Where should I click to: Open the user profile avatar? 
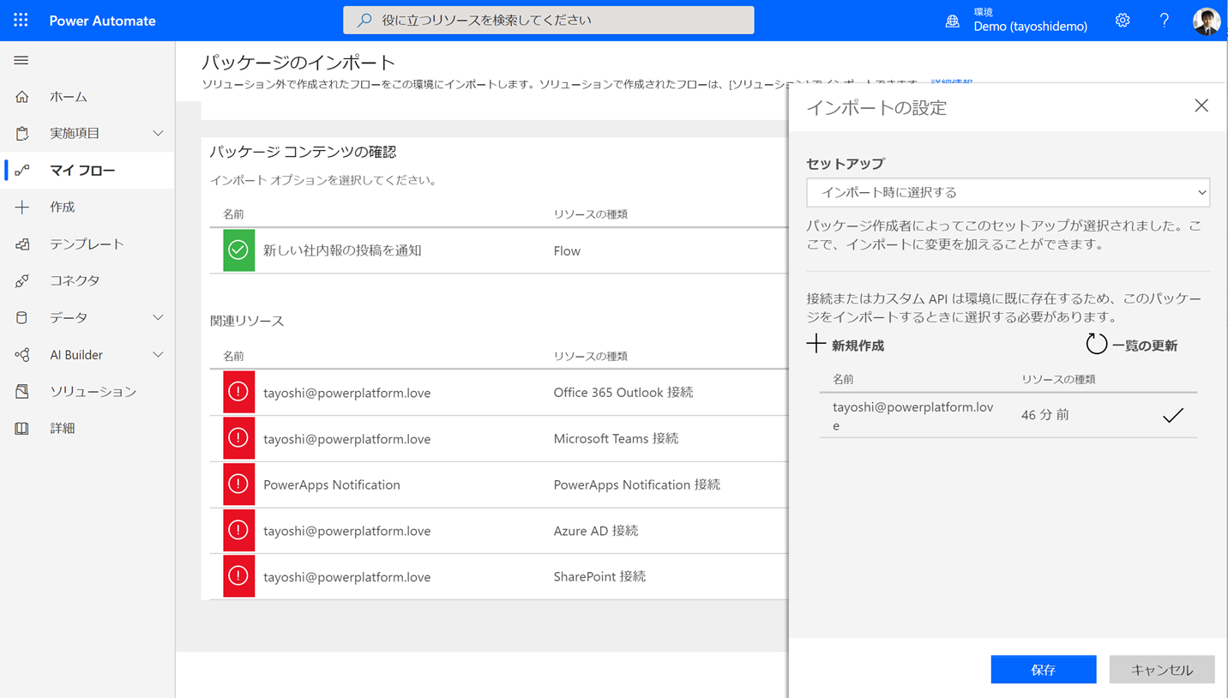point(1207,21)
